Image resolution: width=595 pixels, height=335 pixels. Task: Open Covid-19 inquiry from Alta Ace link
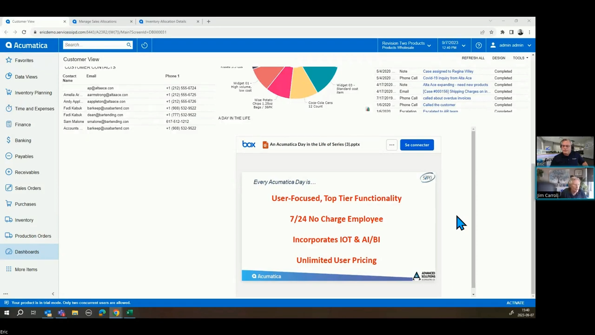[447, 78]
